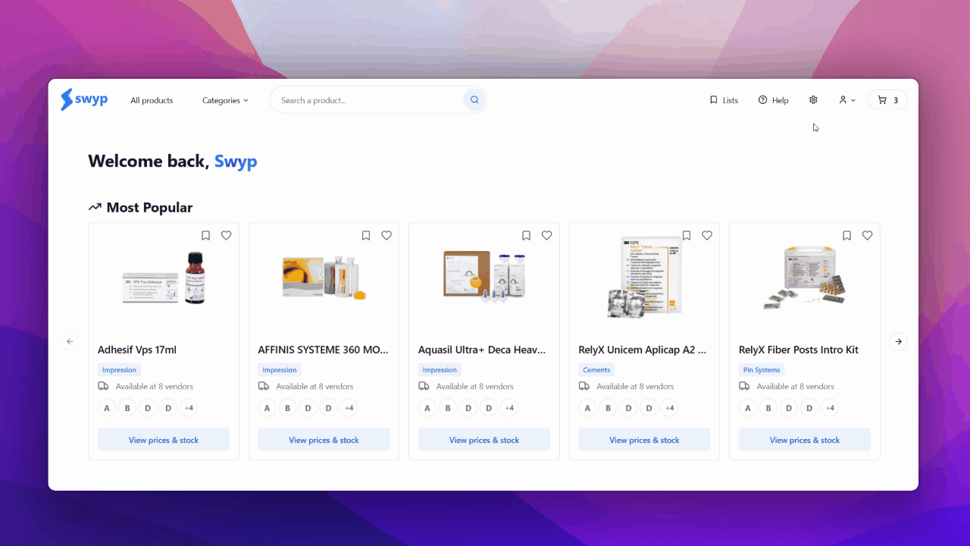Click delivery truck icon on AFFINIS card
The width and height of the screenshot is (970, 546).
click(x=264, y=386)
